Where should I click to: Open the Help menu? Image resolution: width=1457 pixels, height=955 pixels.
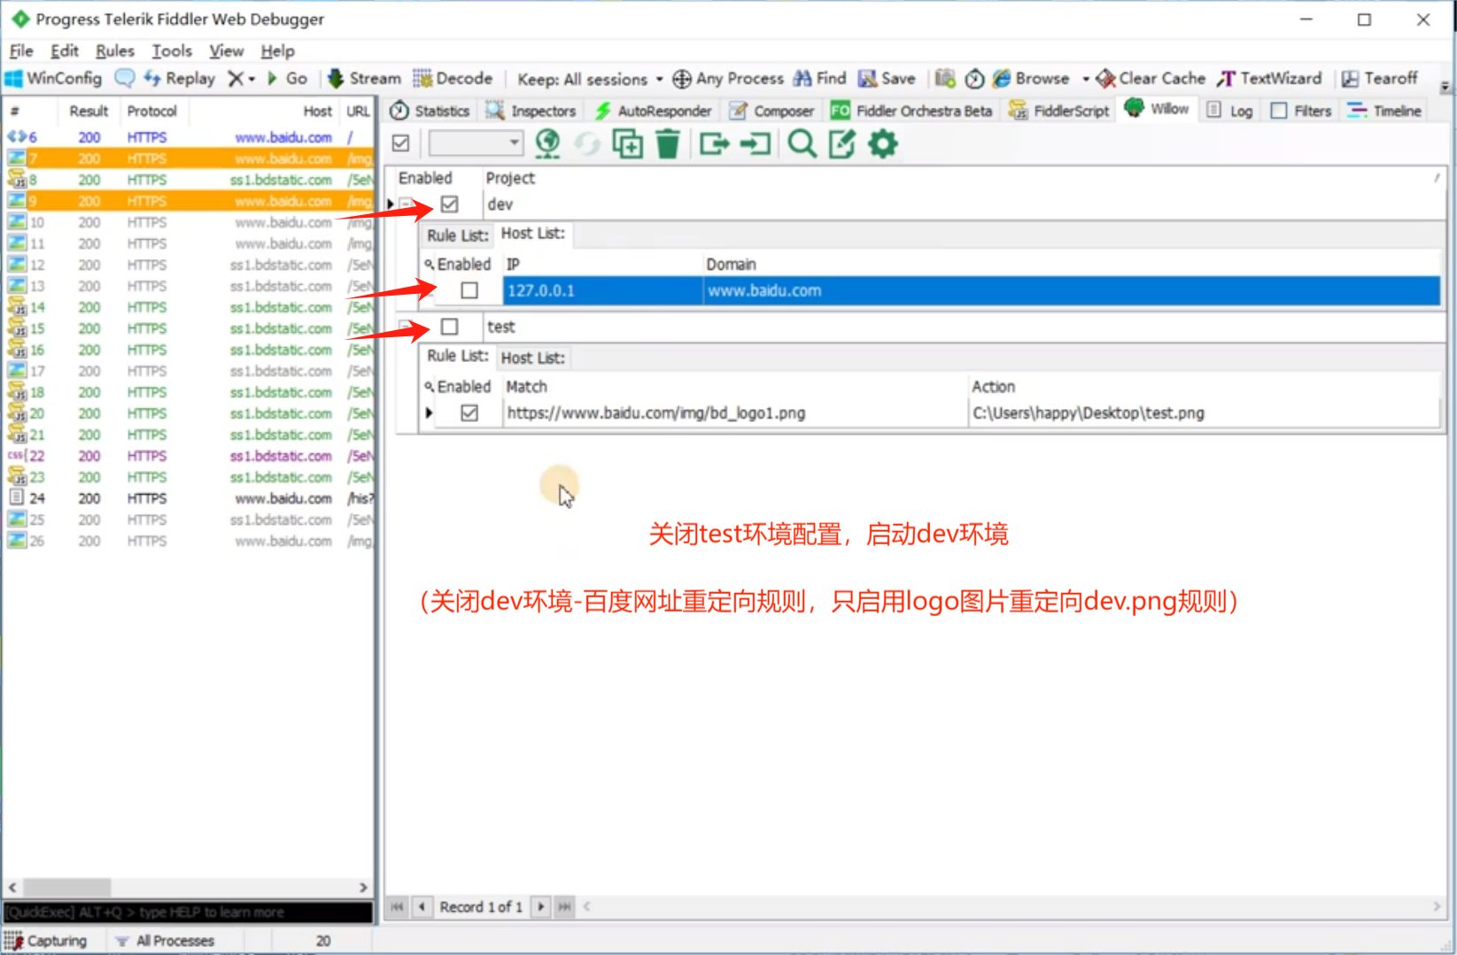(x=277, y=51)
